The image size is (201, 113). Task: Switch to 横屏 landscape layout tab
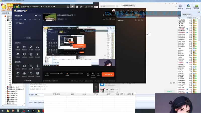tap(36, 16)
